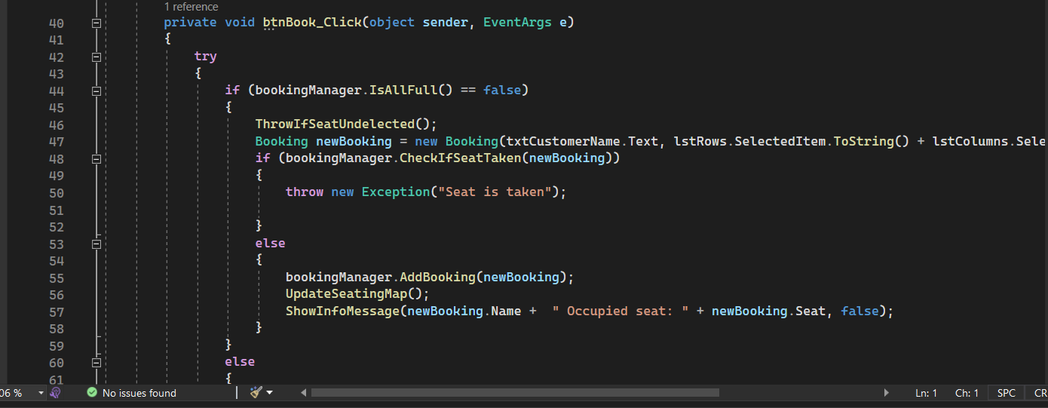This screenshot has width=1048, height=408.
Task: Collapse the else block at line 53
Action: click(x=96, y=244)
